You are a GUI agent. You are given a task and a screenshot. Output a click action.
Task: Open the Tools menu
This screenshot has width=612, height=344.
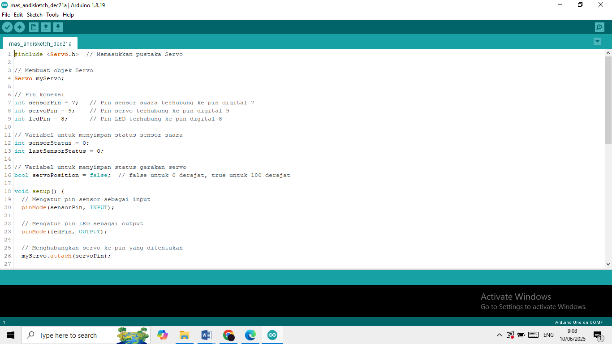(x=52, y=15)
